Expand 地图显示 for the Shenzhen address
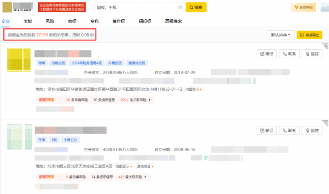Image resolution: width=329 pixels, height=194 pixels. pyautogui.click(x=193, y=89)
